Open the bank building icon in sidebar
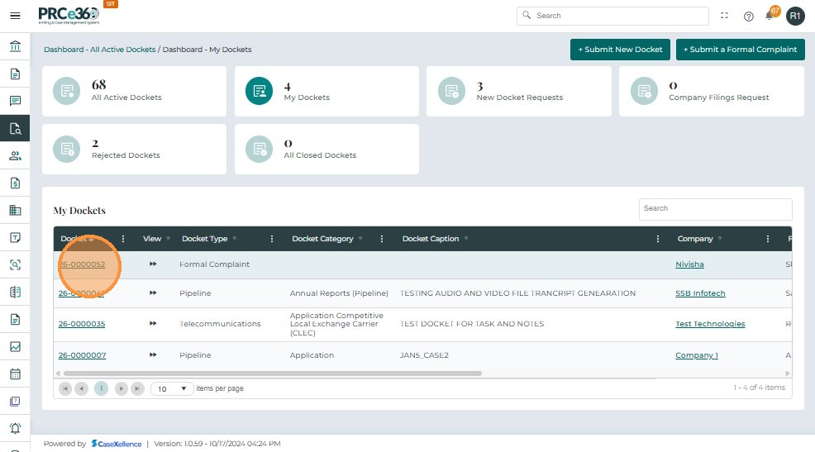815x452 pixels. click(15, 46)
